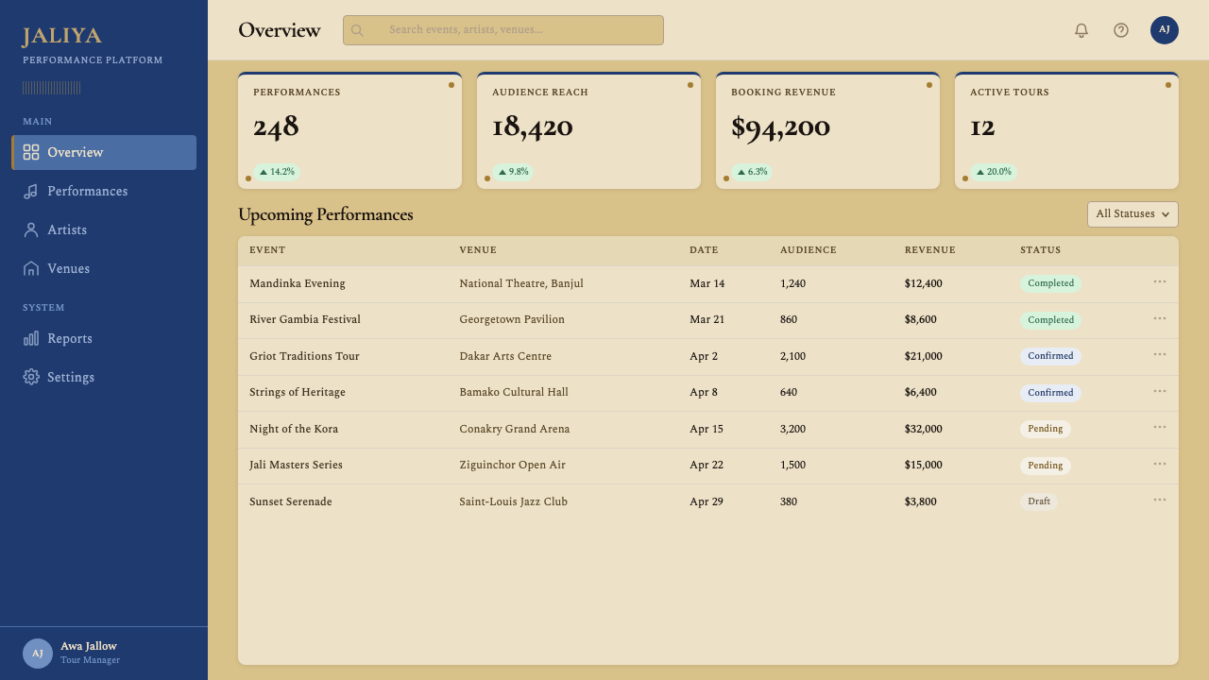Viewport: 1209px width, 680px height.
Task: Click the Overview grid icon in sidebar
Action: tap(31, 152)
